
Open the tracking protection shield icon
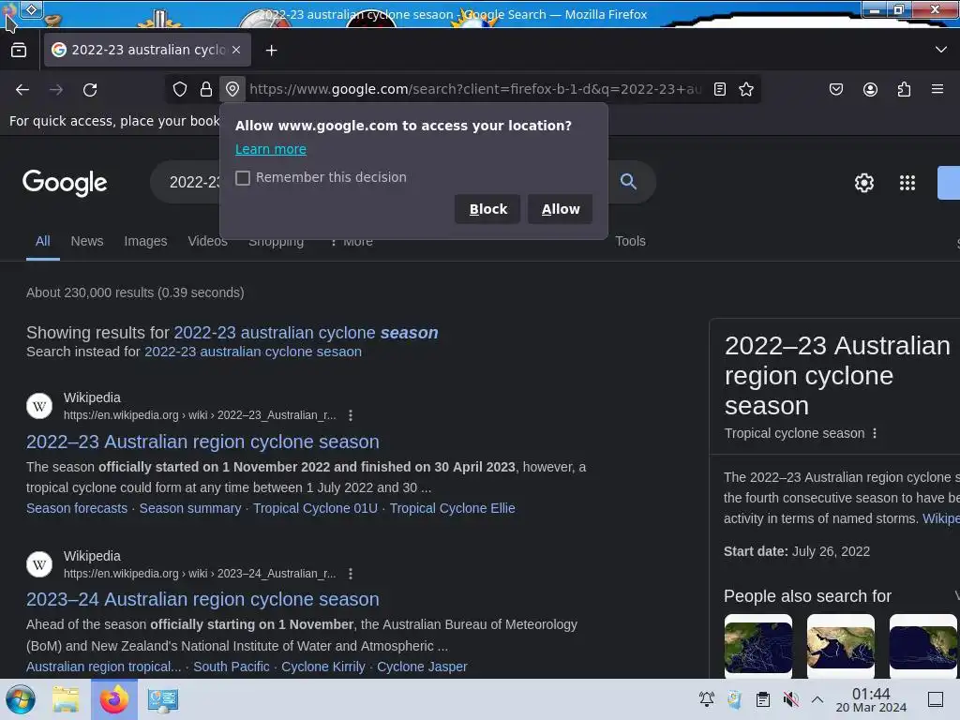(x=179, y=89)
